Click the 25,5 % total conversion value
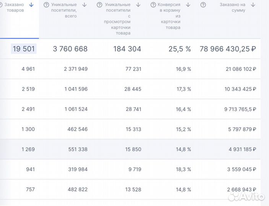Viewport: 269px width, 206px height. click(x=180, y=49)
